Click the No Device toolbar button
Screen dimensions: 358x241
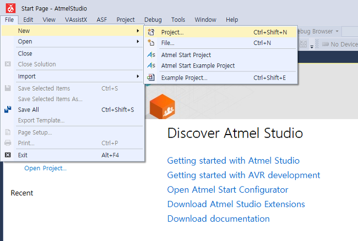pyautogui.click(x=340, y=44)
